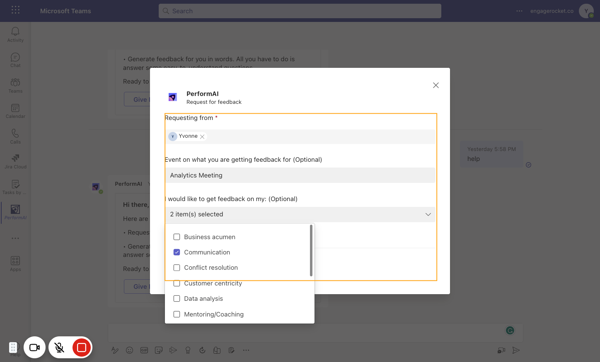The width and height of the screenshot is (600, 362).
Task: Check the Business acumen option
Action: coord(177,237)
